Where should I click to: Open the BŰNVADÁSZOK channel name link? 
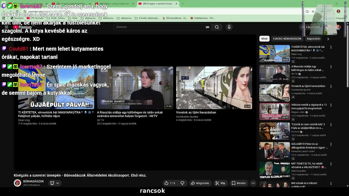point(34,181)
